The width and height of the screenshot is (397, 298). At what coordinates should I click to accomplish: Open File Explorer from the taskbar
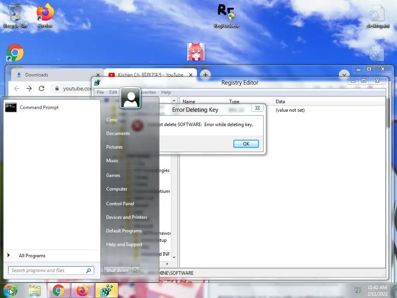point(35,291)
